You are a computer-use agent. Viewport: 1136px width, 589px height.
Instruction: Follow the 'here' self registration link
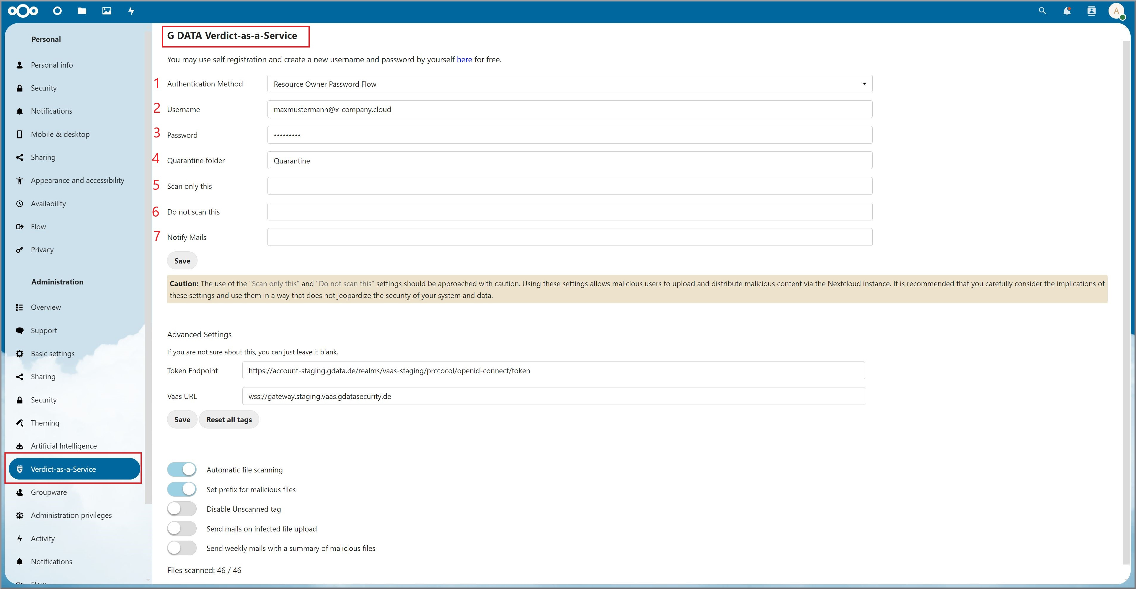pyautogui.click(x=464, y=60)
